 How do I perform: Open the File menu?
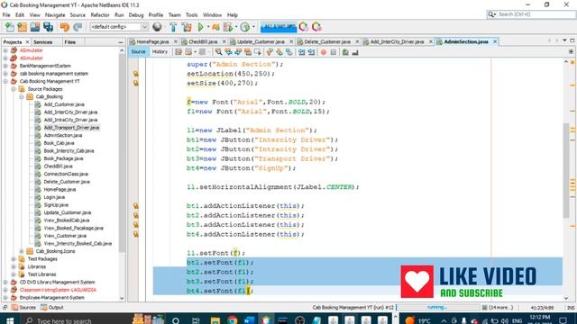6,15
